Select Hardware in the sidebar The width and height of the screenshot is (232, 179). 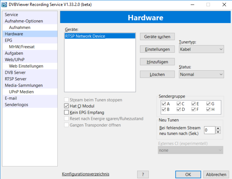tap(30, 34)
